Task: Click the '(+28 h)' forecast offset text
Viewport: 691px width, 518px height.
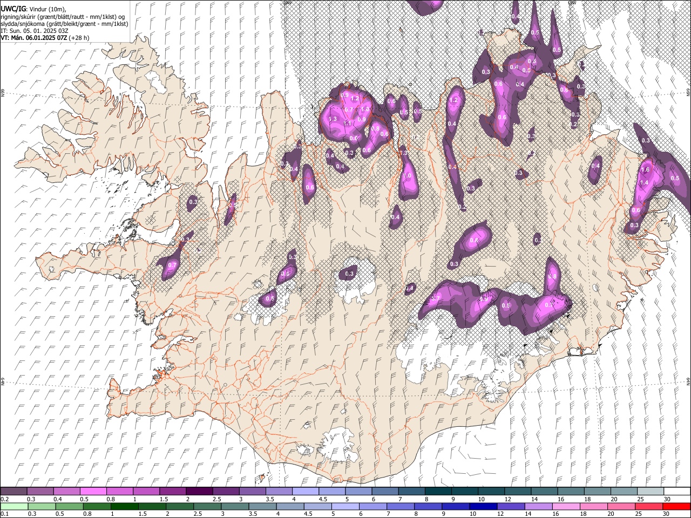Action: tap(79, 38)
